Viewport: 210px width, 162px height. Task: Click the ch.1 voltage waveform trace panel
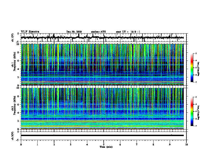coord(104,38)
